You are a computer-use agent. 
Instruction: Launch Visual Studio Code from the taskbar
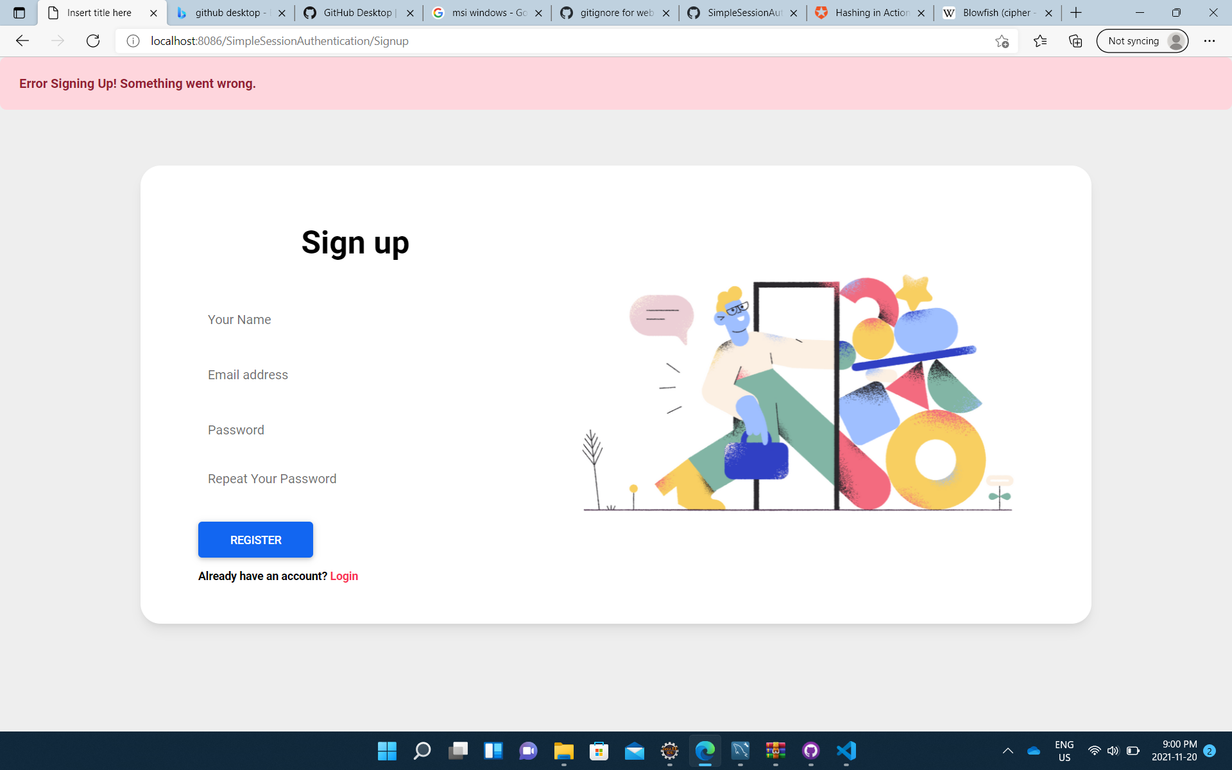point(846,751)
